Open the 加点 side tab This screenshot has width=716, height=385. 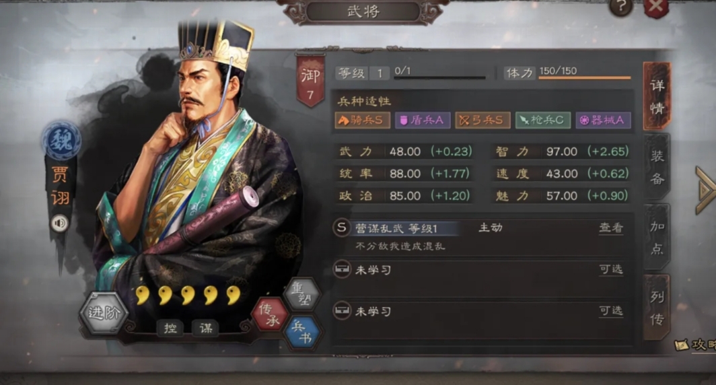tap(657, 238)
